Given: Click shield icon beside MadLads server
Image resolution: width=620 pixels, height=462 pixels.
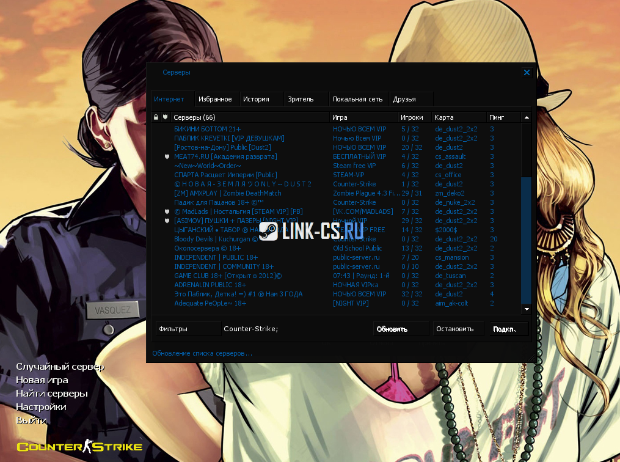Looking at the screenshot, I should [167, 211].
